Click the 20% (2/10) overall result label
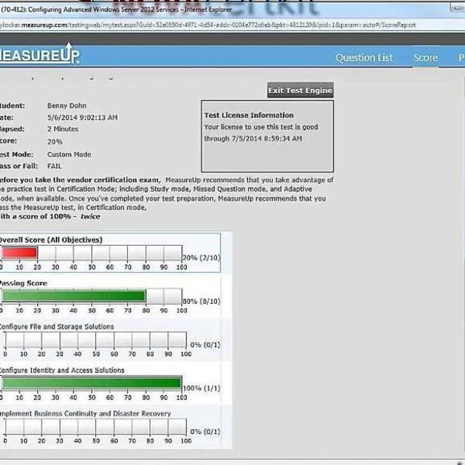465x465 pixels. (201, 257)
